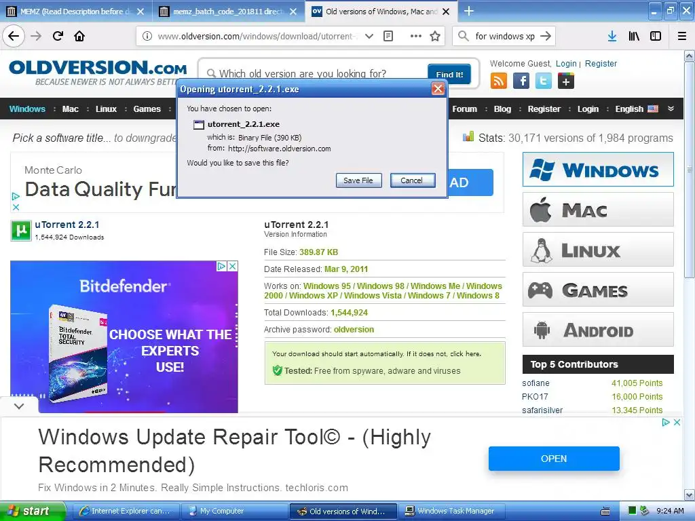Open the Linux category sidebar button
The width and height of the screenshot is (695, 521).
coord(598,250)
